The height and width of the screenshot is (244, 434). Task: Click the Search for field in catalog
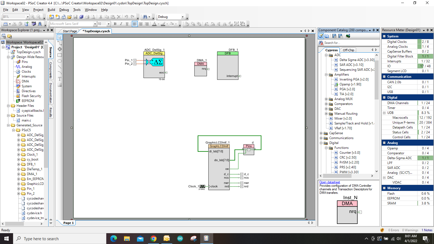tap(351, 43)
